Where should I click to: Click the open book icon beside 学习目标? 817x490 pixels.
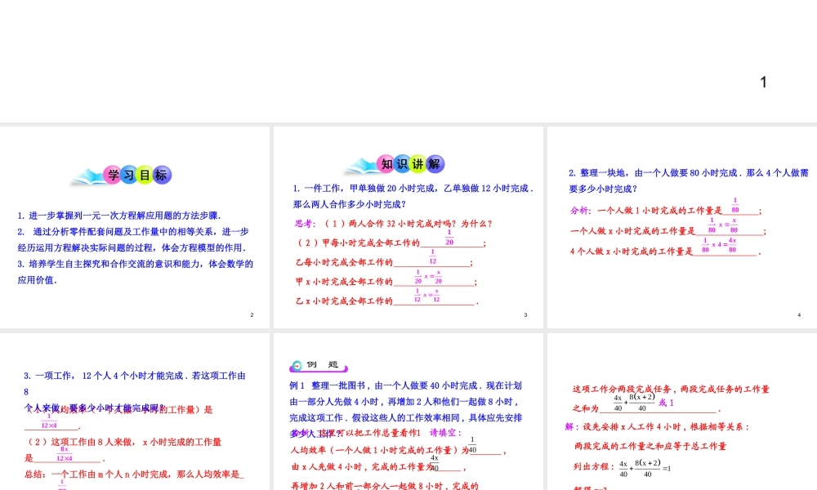tap(88, 176)
